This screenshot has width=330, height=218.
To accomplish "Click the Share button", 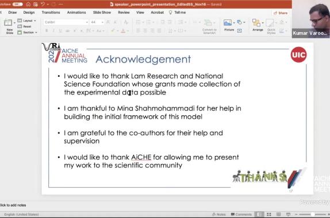I will [x=281, y=13].
